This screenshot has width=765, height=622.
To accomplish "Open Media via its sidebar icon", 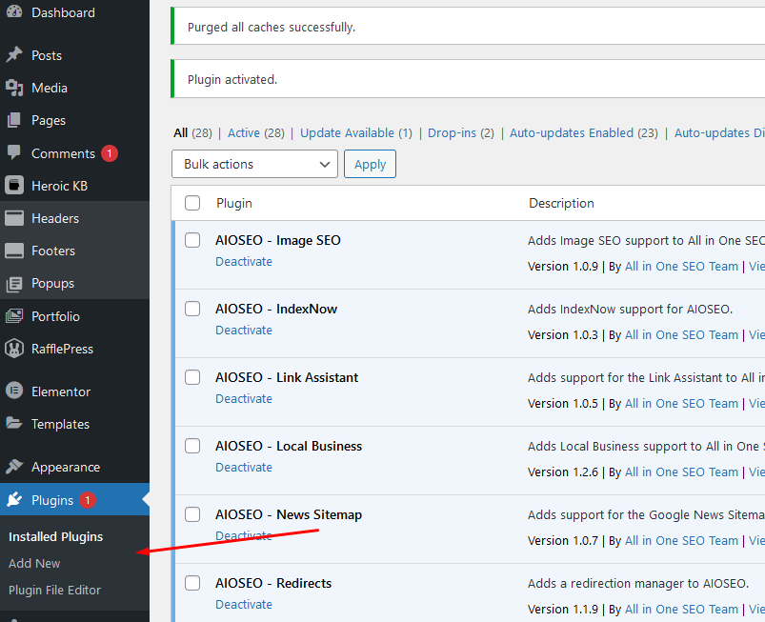I will point(14,88).
